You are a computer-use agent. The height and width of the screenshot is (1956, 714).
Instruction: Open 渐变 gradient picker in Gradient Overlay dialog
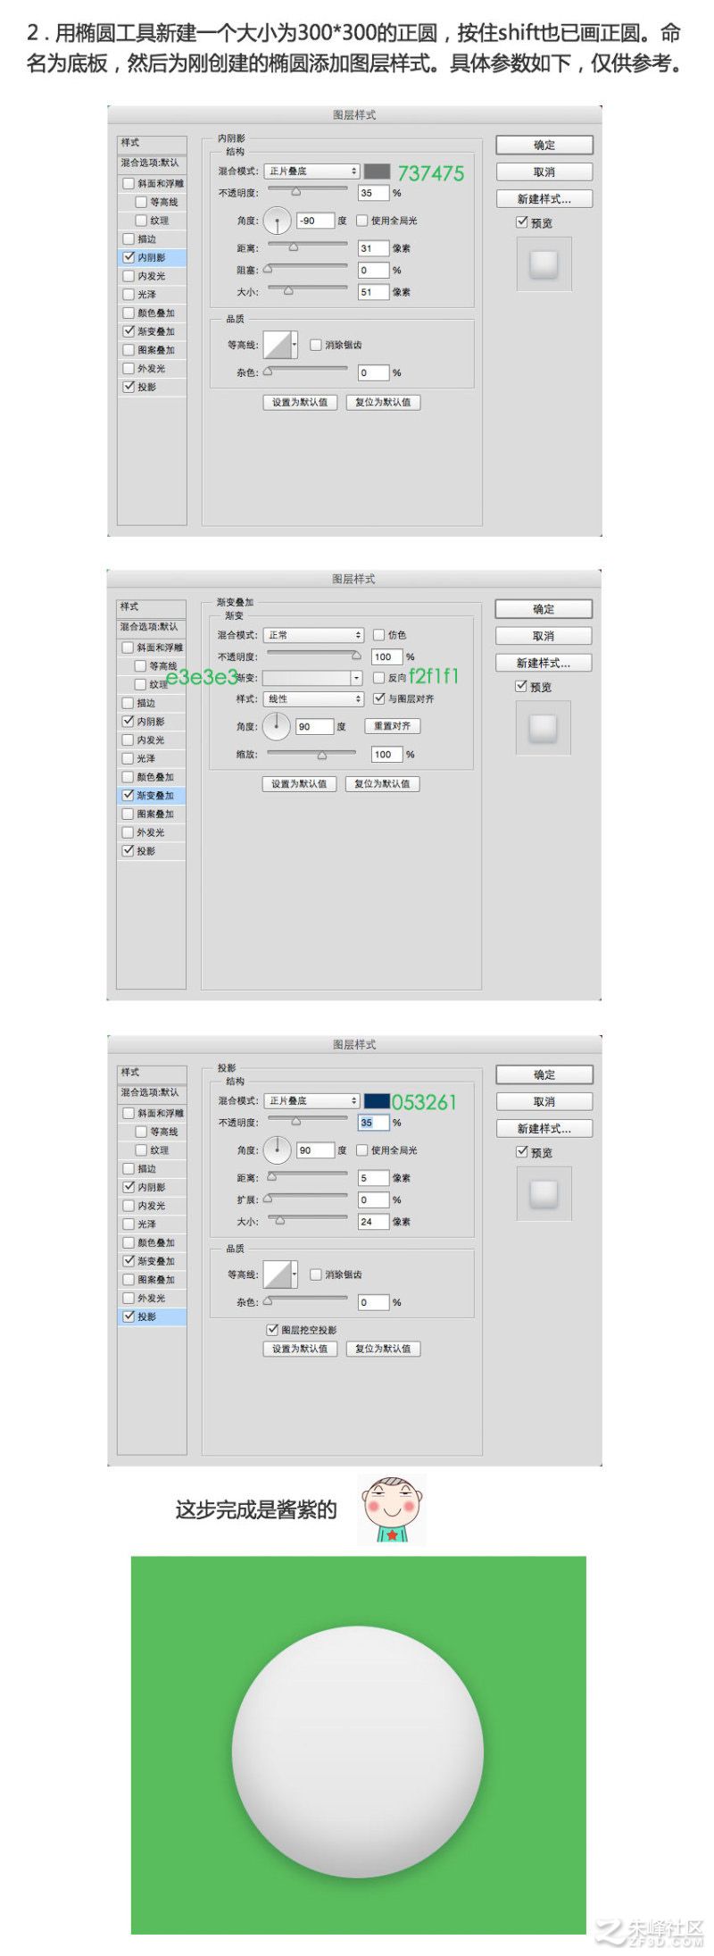313,678
